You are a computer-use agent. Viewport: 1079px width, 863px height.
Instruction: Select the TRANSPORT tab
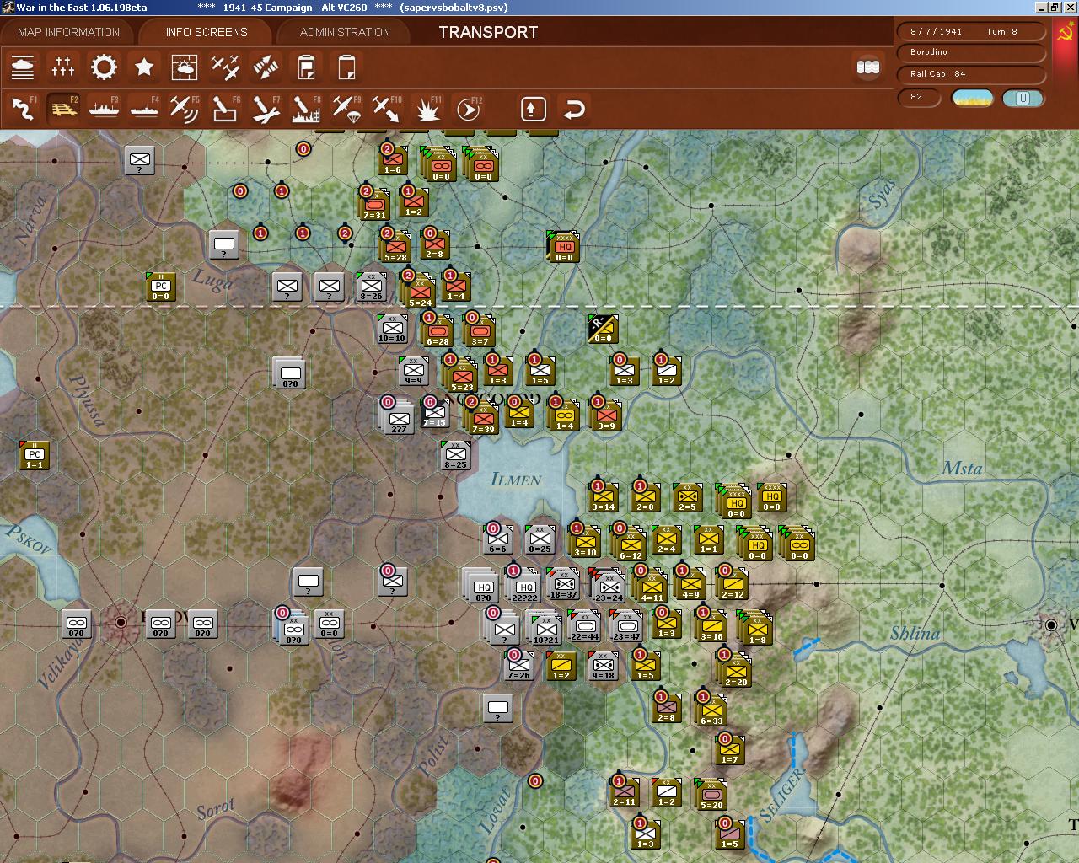[488, 32]
